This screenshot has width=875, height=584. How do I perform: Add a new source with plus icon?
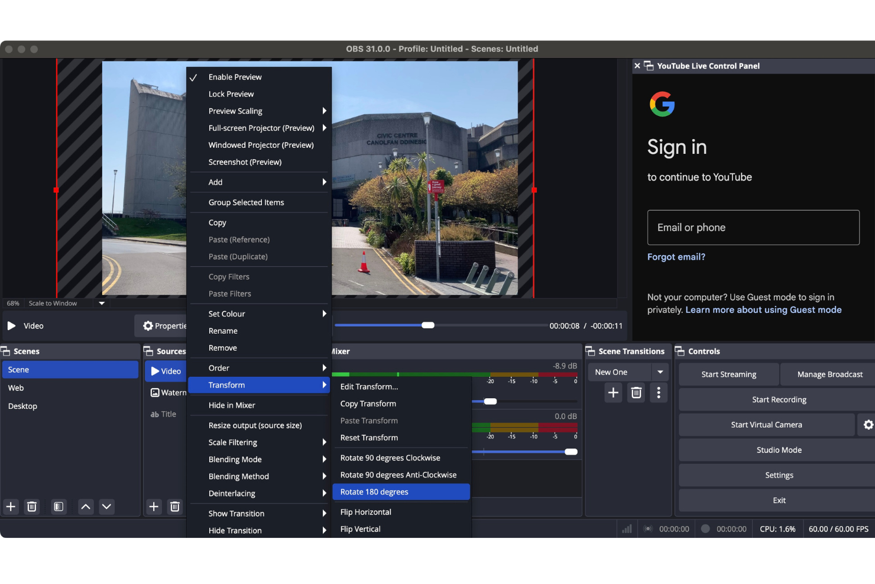[x=154, y=506]
